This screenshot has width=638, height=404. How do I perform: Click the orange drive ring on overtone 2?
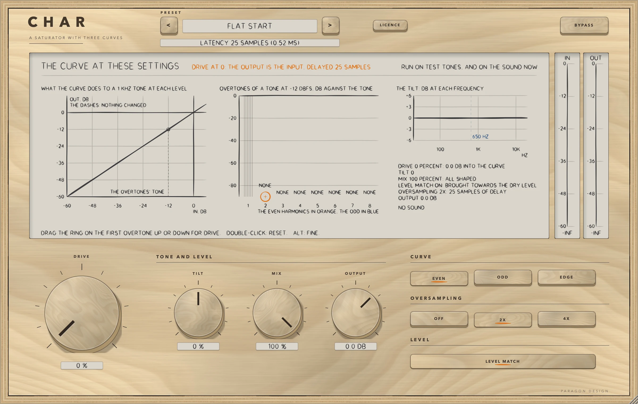click(265, 197)
